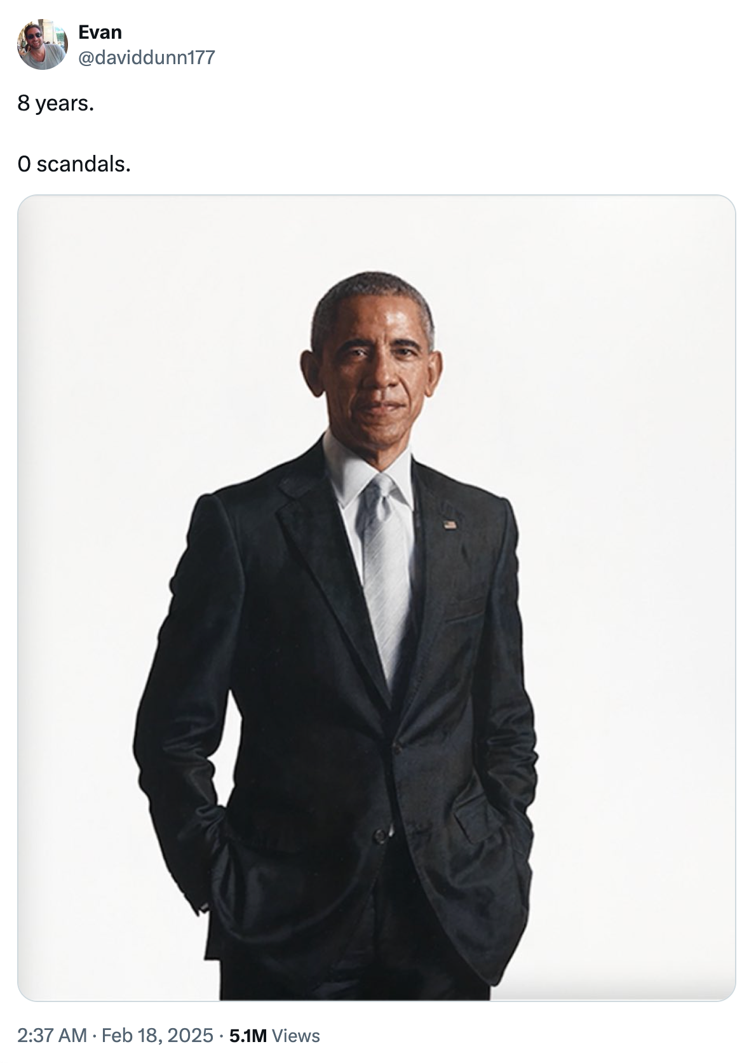This screenshot has height=1063, width=756.
Task: Click the "2:37 AM" timestamp
Action: 52,1036
